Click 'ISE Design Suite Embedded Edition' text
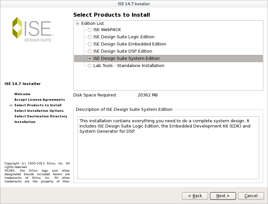 [130, 44]
